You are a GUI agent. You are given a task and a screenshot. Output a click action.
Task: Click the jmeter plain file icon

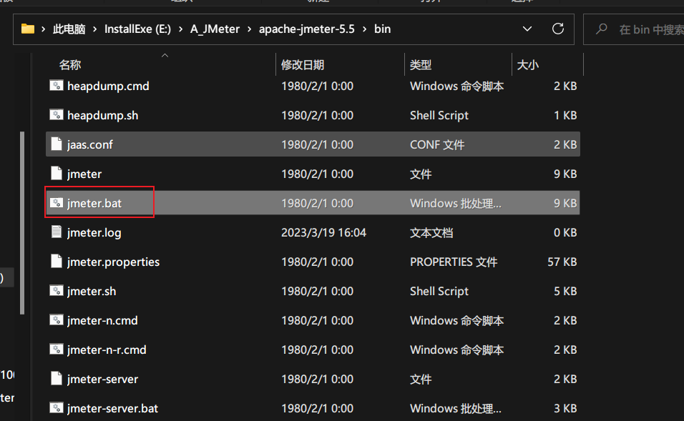(57, 173)
